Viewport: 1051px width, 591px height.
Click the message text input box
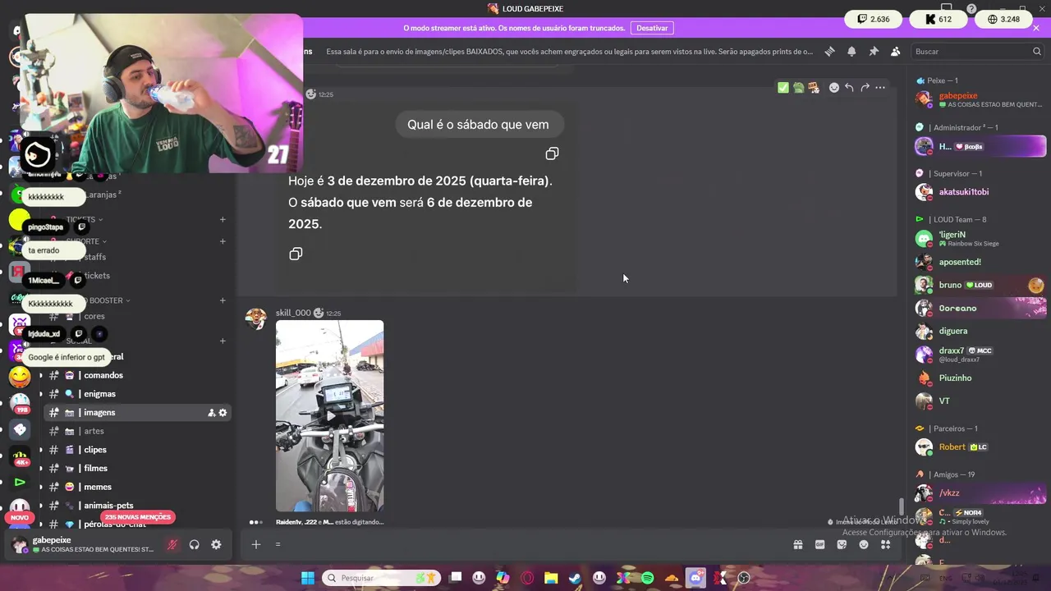pyautogui.click(x=525, y=544)
